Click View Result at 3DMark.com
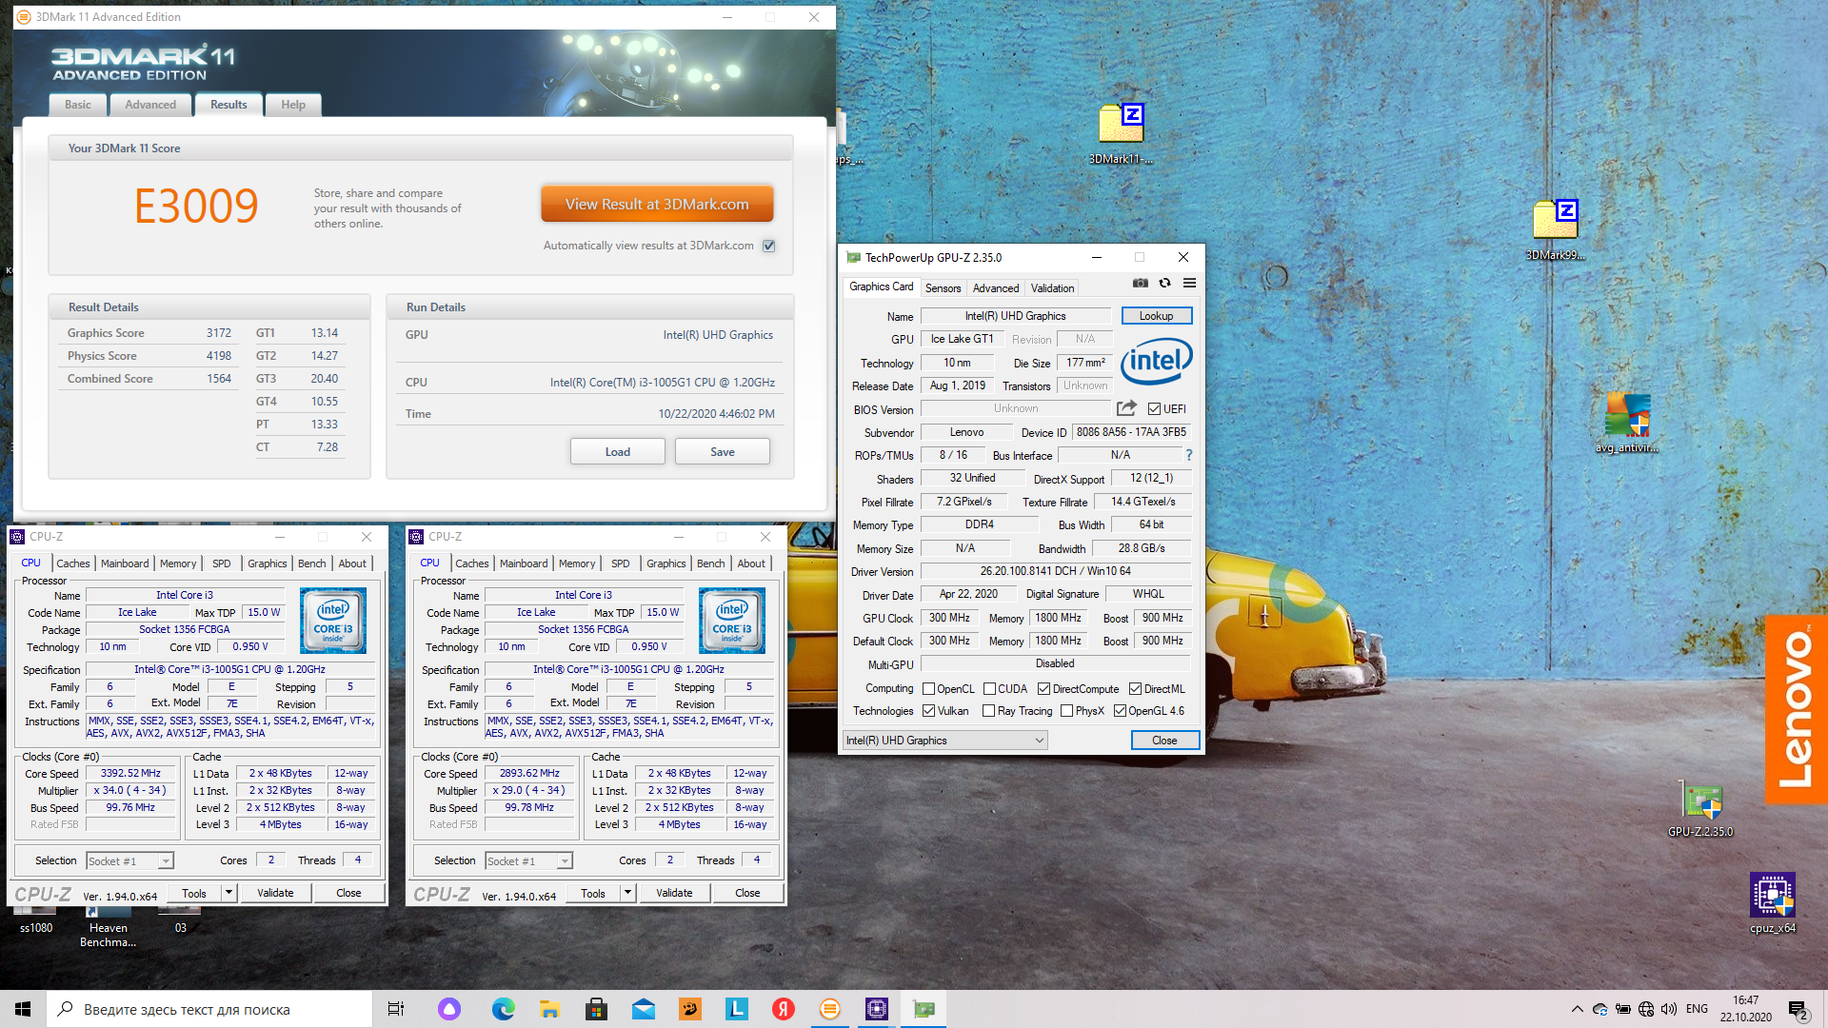 [657, 204]
